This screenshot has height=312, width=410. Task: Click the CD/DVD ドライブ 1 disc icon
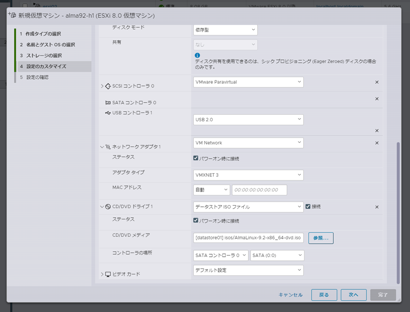(108, 206)
